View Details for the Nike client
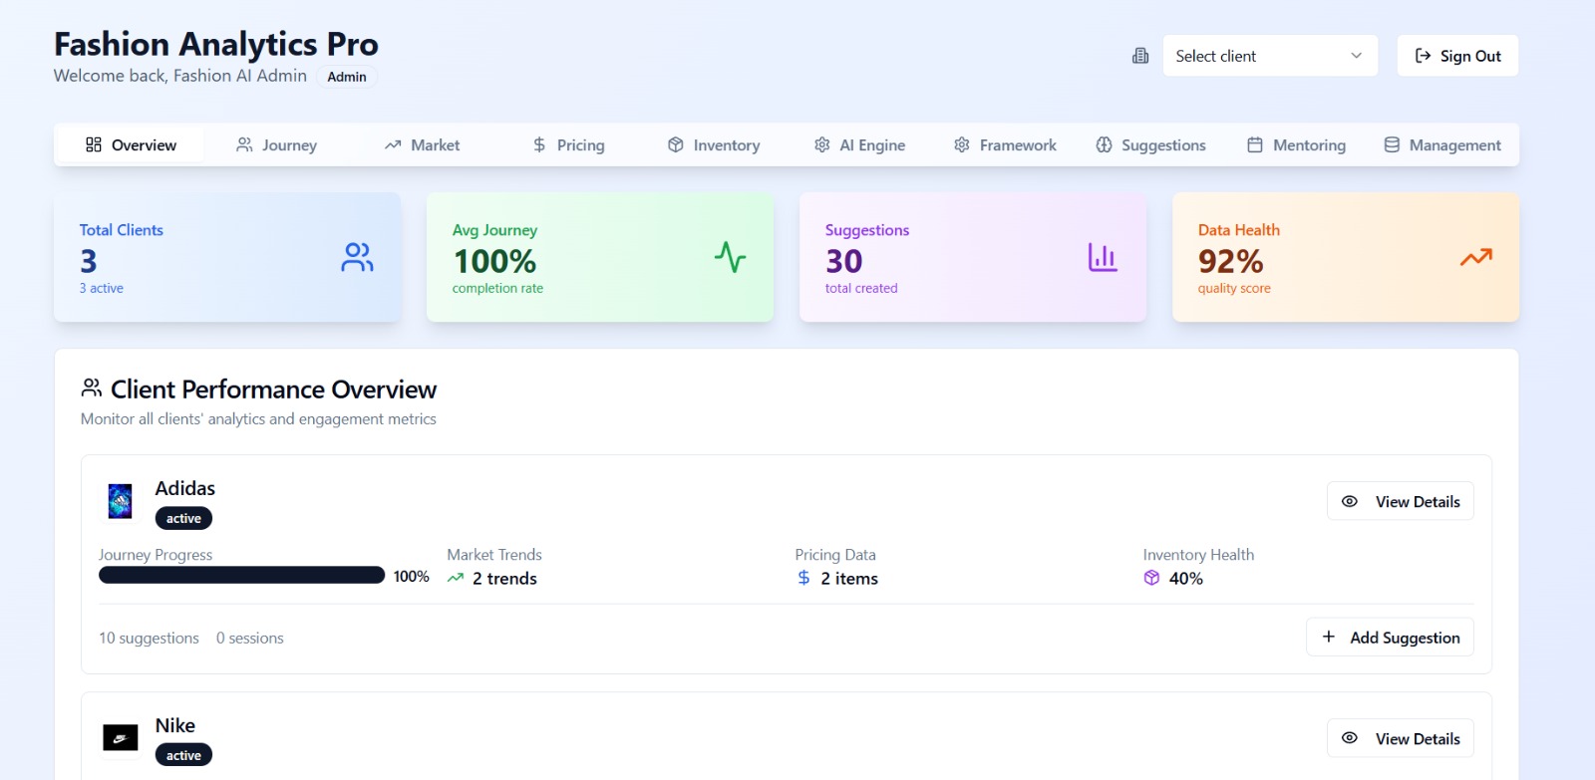Image resolution: width=1595 pixels, height=780 pixels. click(1400, 738)
